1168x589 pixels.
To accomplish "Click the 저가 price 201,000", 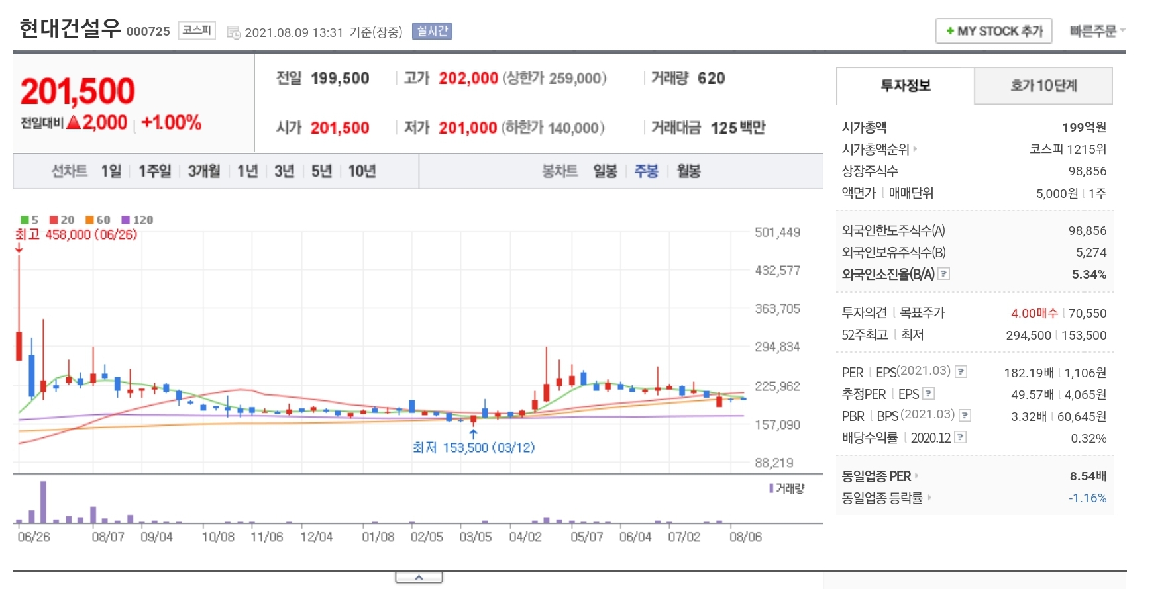I will [x=468, y=128].
